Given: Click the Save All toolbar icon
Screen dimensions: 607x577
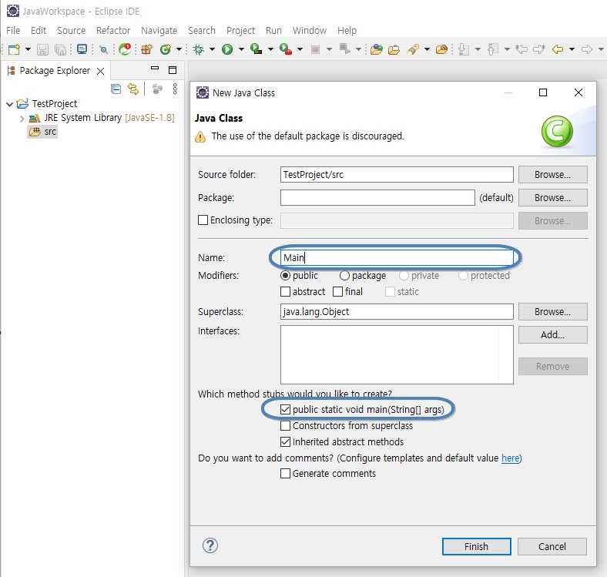Looking at the screenshot, I should [60, 49].
